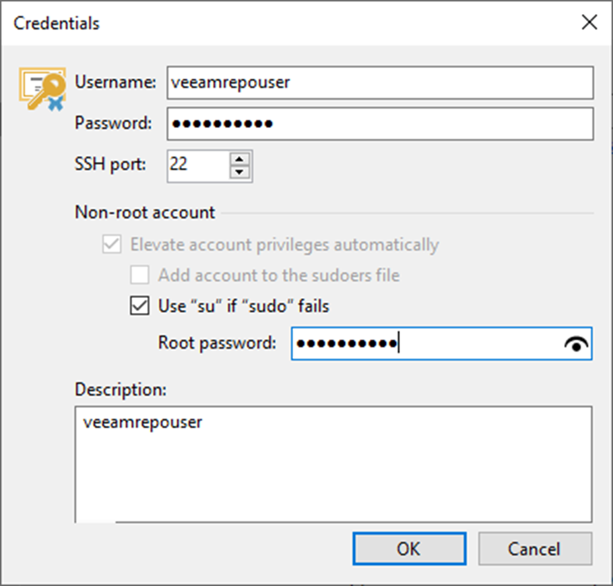Screen dimensions: 613x586
Task: Select the SSH port number box
Action: click(x=198, y=165)
